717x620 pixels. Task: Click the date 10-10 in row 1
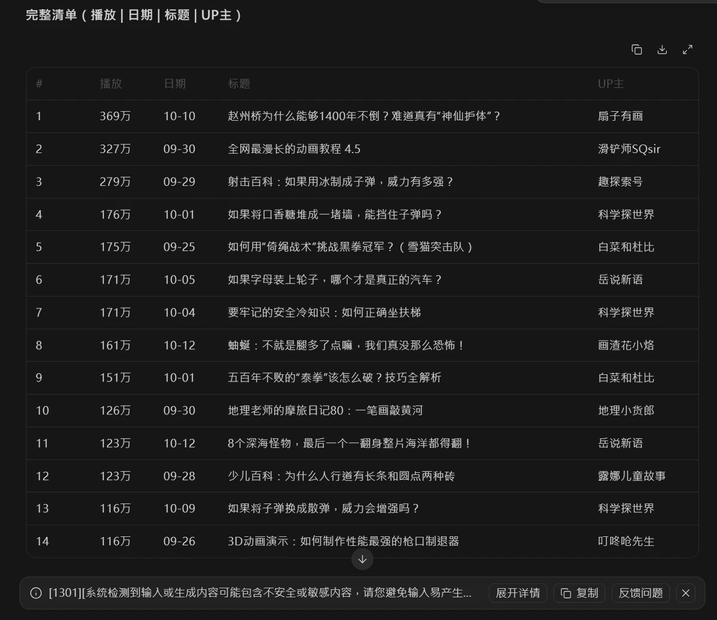click(179, 116)
